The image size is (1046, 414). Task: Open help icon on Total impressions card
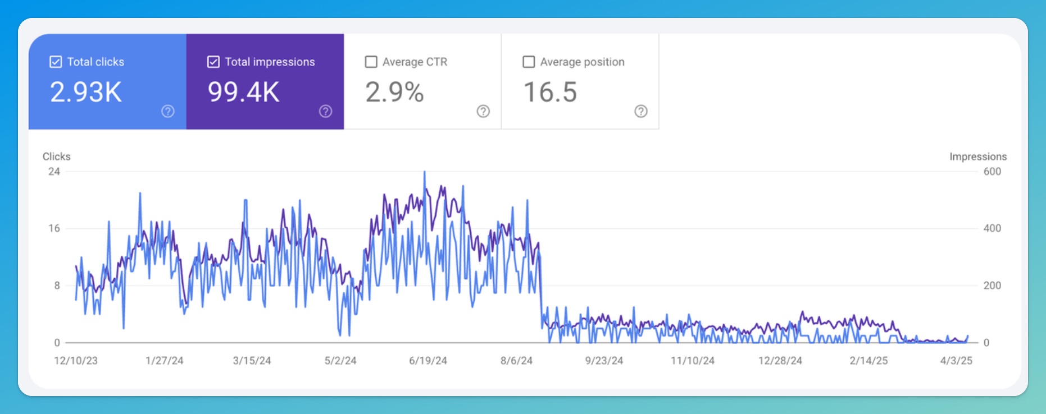click(x=326, y=111)
